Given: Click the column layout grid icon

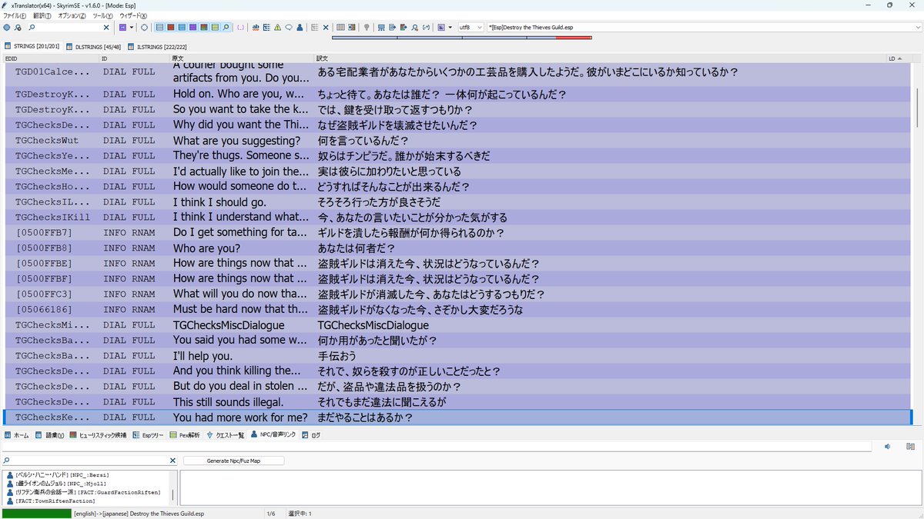Looking at the screenshot, I should tap(340, 27).
